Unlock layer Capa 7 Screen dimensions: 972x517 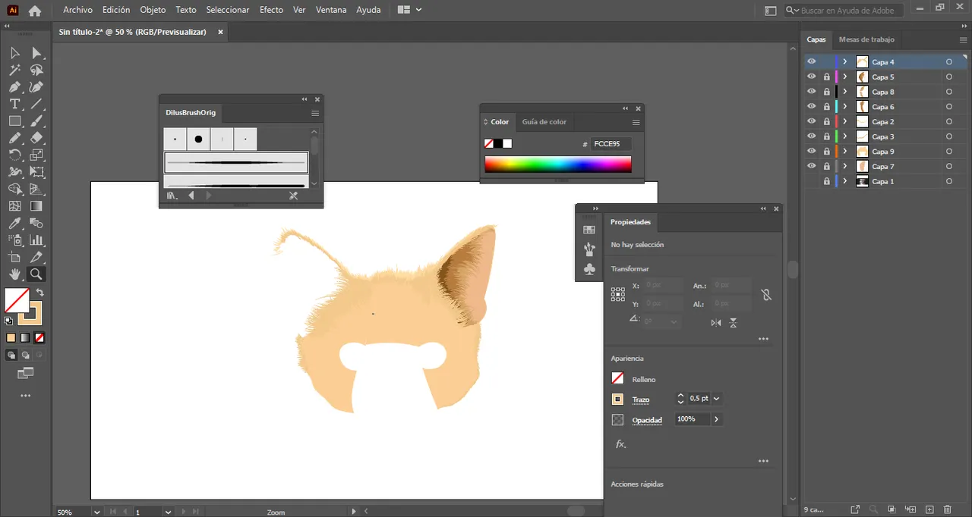(x=827, y=167)
